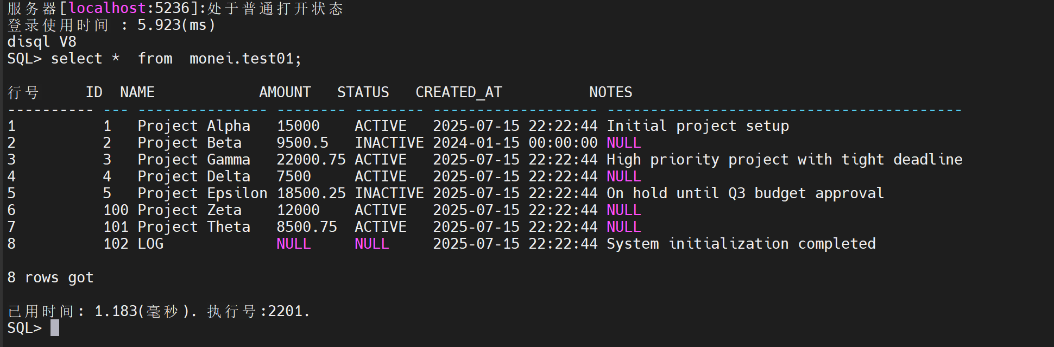Viewport: 1054px width, 347px height.
Task: Click the NOTES column header
Action: click(x=611, y=92)
